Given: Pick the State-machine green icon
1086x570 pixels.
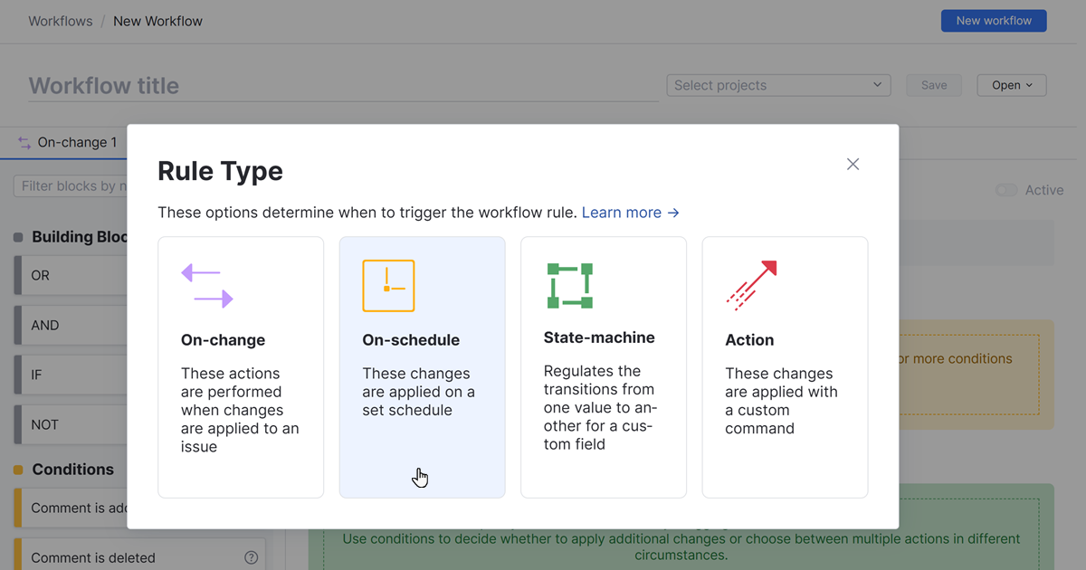Looking at the screenshot, I should pyautogui.click(x=569, y=285).
